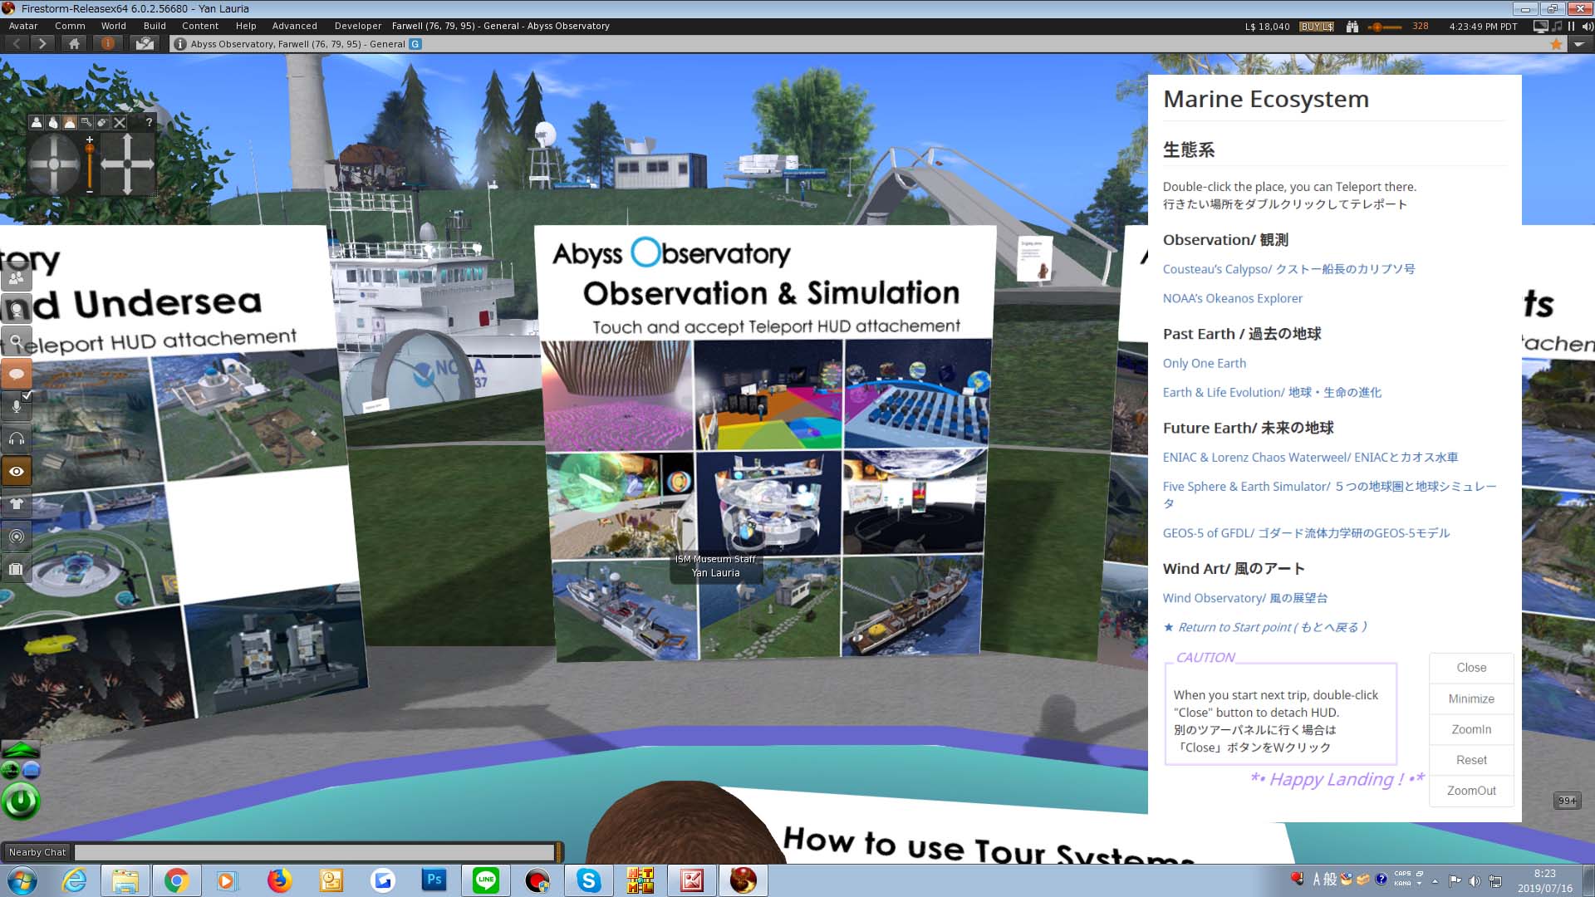This screenshot has height=897, width=1595.
Task: Open the radar target sidebar button
Action: coord(16,537)
